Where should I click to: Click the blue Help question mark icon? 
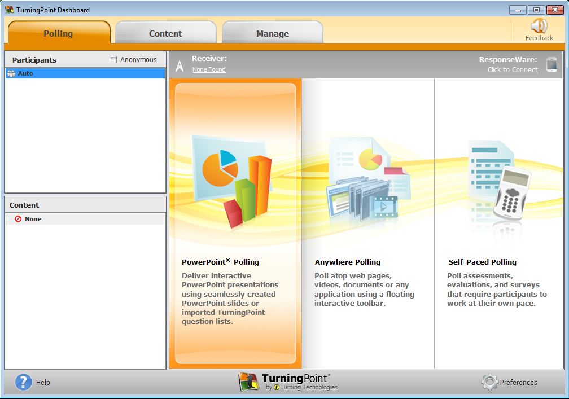(x=23, y=382)
